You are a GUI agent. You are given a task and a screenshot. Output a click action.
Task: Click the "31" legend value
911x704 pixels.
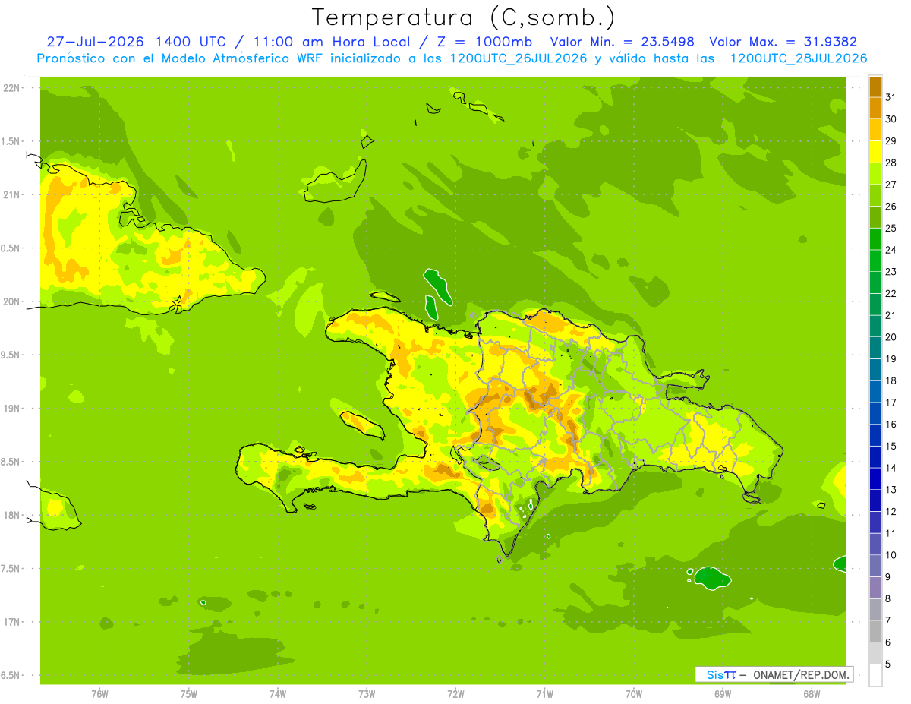pyautogui.click(x=891, y=97)
